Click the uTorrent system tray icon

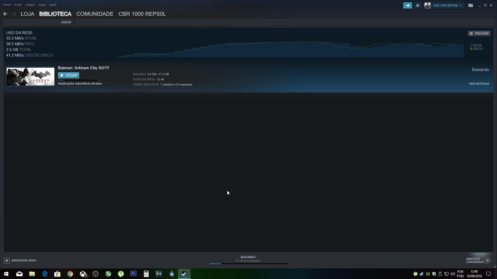tap(415, 274)
